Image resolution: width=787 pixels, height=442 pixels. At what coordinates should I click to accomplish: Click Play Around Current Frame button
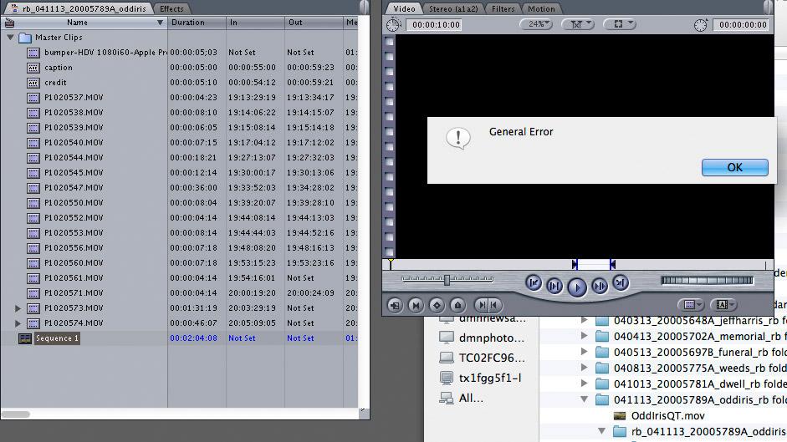(600, 286)
